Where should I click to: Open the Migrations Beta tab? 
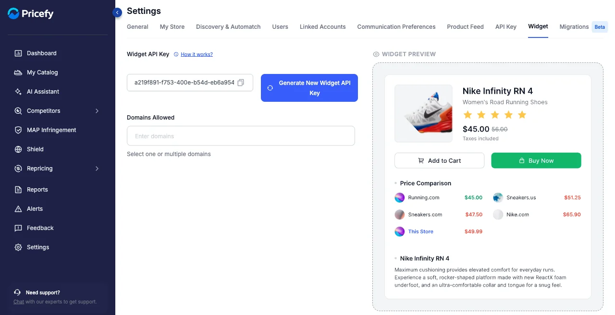[583, 27]
